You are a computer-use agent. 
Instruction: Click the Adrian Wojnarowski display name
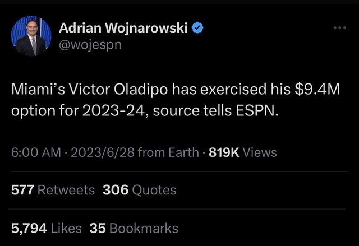[x=123, y=27]
